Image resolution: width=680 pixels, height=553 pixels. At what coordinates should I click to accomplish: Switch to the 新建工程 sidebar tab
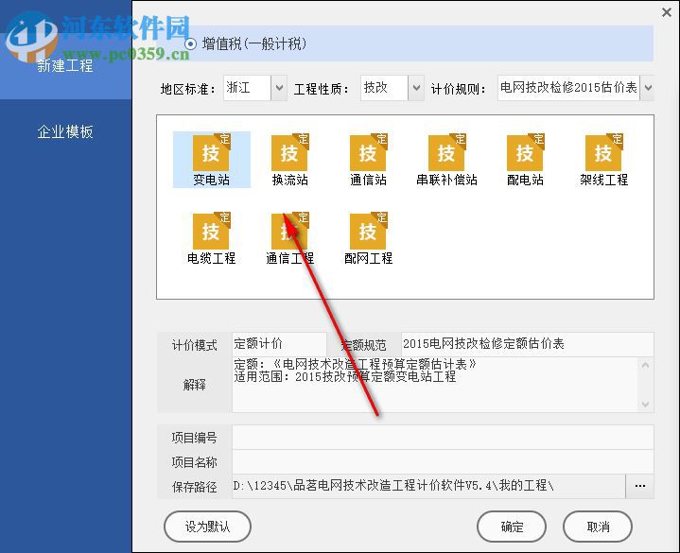click(65, 66)
